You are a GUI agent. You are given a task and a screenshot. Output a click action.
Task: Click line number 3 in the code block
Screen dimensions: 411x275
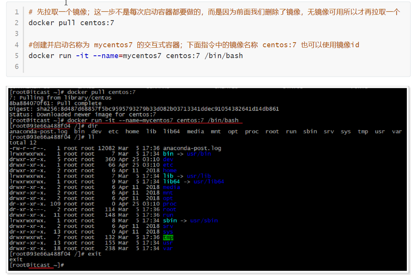tap(17, 34)
